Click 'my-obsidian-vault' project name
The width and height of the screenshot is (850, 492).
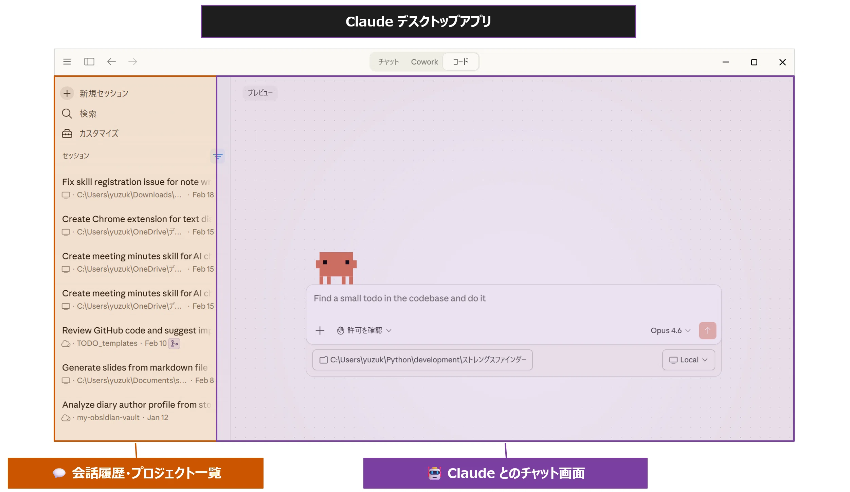click(108, 418)
